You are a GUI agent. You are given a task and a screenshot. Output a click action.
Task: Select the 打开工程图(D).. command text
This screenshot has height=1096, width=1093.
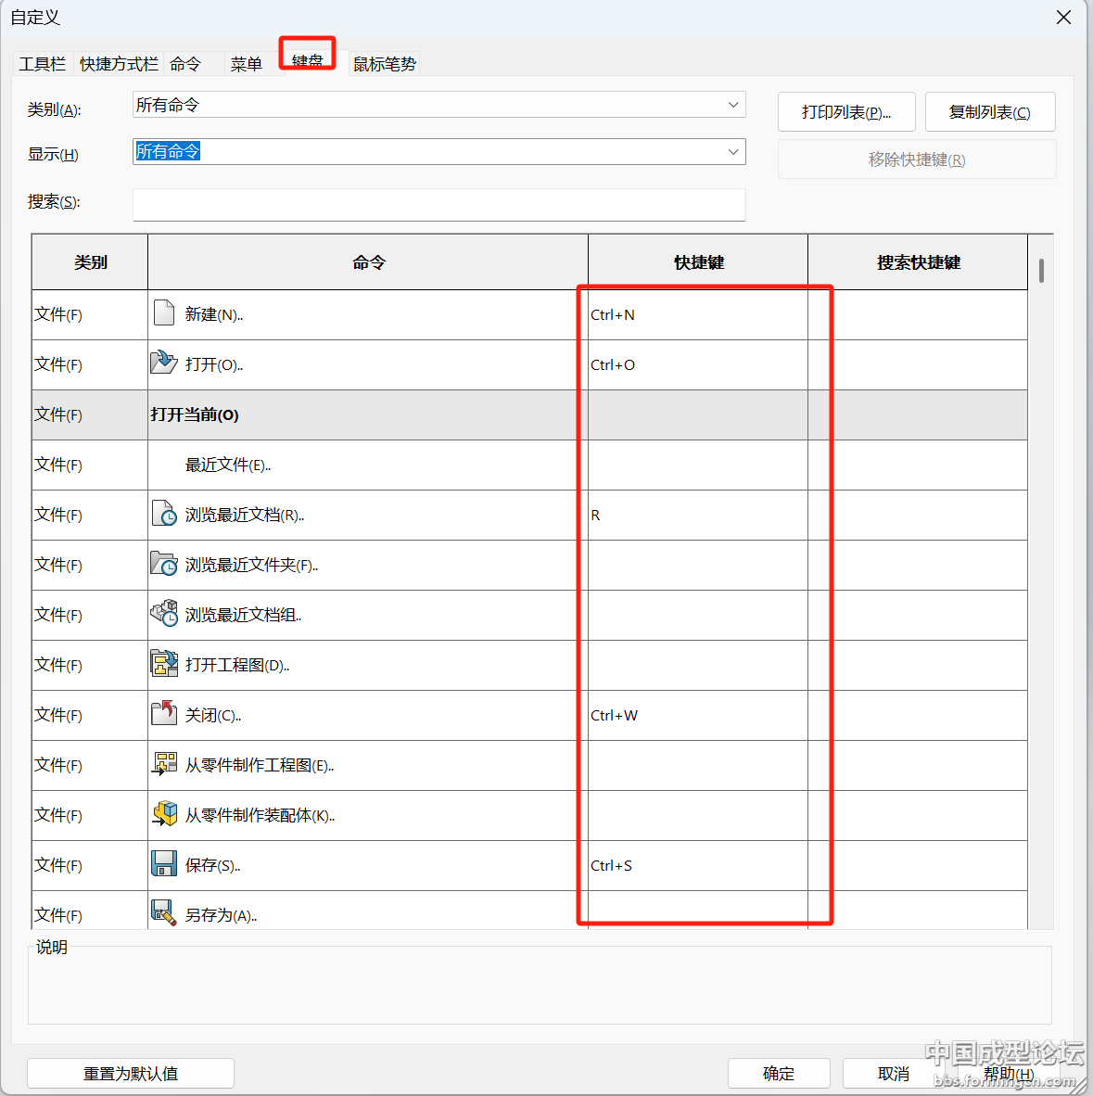(237, 666)
